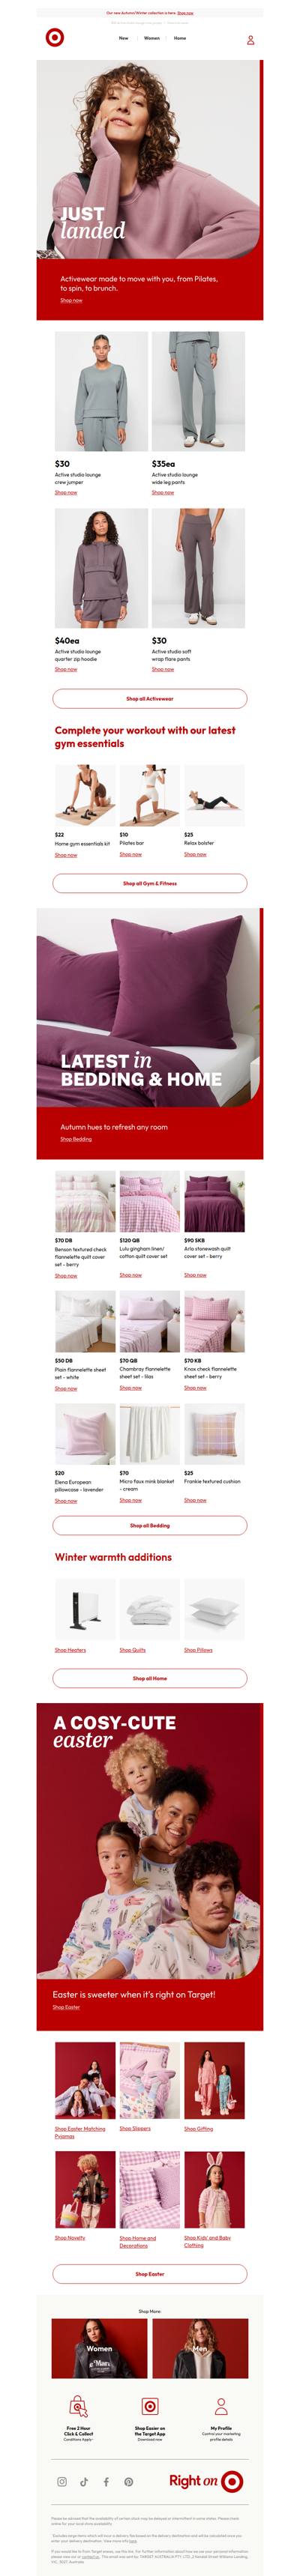Click the Shop all Gym & Fitness button

point(150,883)
